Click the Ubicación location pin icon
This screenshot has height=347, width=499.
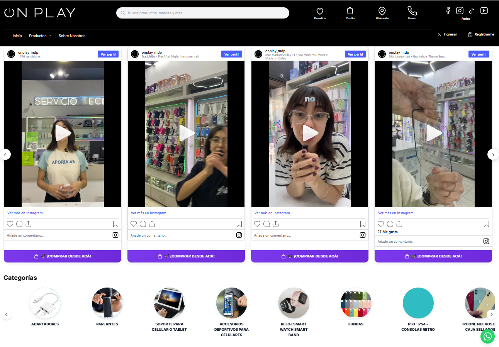coord(382,11)
